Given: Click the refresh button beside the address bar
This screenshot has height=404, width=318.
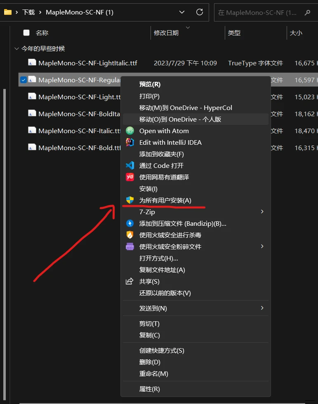Looking at the screenshot, I should coord(200,12).
